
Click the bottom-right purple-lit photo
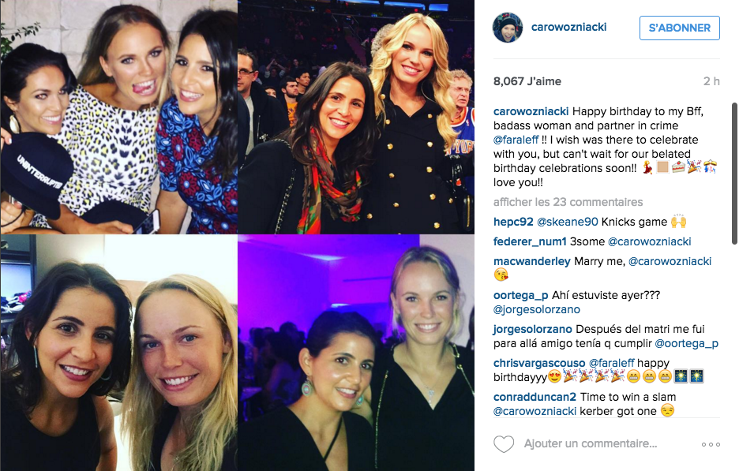click(x=356, y=353)
